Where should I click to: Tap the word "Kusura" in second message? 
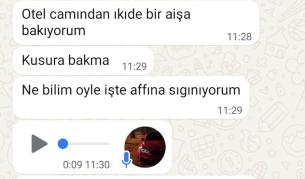(43, 60)
